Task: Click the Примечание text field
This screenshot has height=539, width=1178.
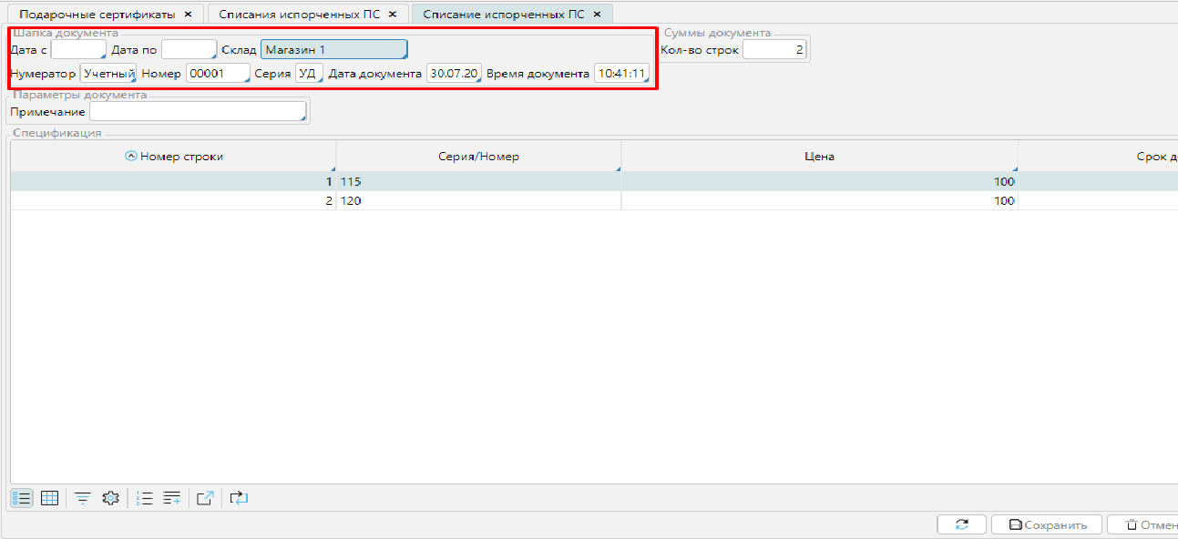Action: click(198, 112)
